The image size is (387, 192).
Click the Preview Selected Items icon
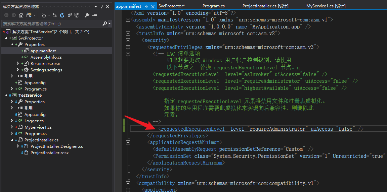pyautogui.click(x=95, y=15)
